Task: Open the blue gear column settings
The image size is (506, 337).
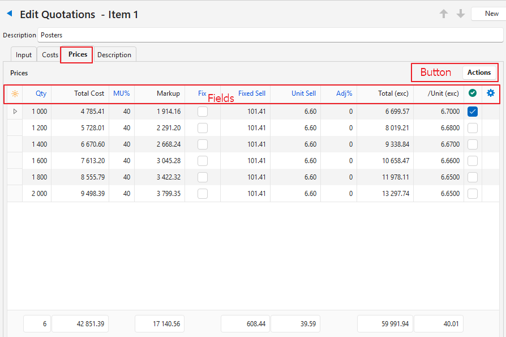Action: (491, 93)
